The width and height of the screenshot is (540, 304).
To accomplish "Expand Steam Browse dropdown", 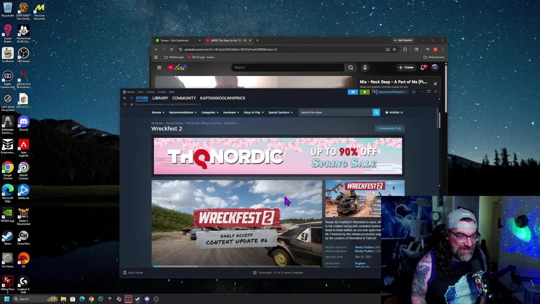I will pos(158,112).
